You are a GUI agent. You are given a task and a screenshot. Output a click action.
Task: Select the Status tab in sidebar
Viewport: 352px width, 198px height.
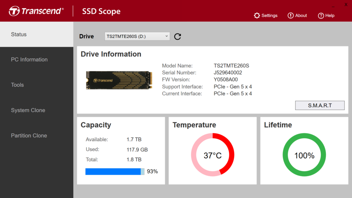(x=36, y=34)
